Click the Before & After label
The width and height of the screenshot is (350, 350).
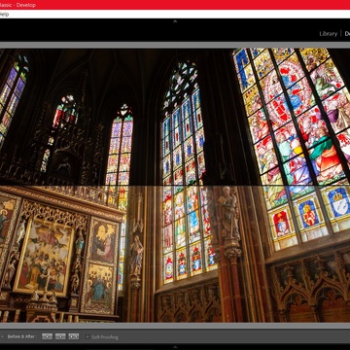pyautogui.click(x=22, y=336)
